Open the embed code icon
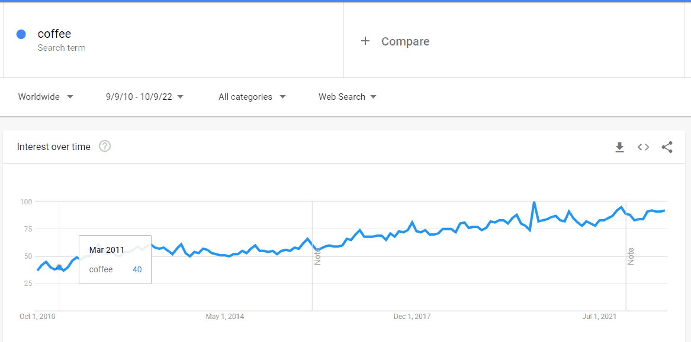691x342 pixels. click(x=643, y=147)
